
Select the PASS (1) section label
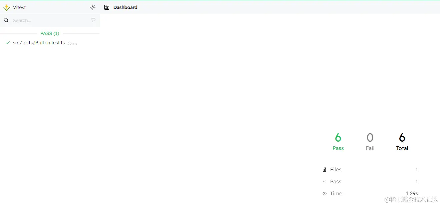click(50, 33)
